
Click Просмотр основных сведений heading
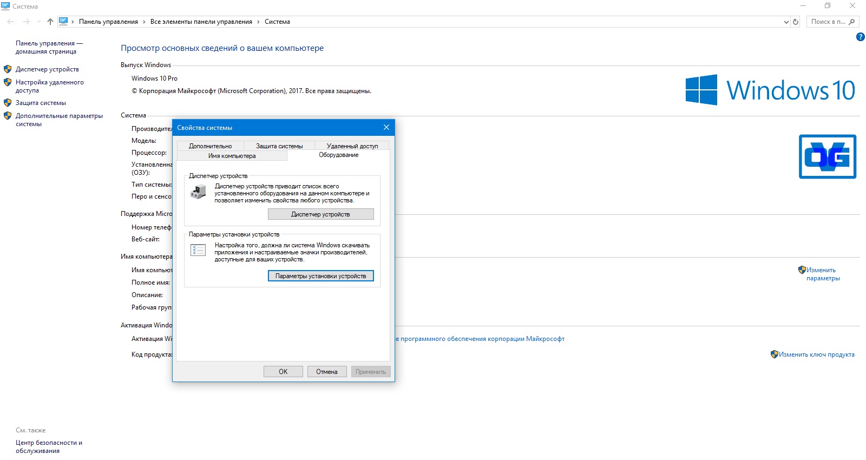(222, 48)
